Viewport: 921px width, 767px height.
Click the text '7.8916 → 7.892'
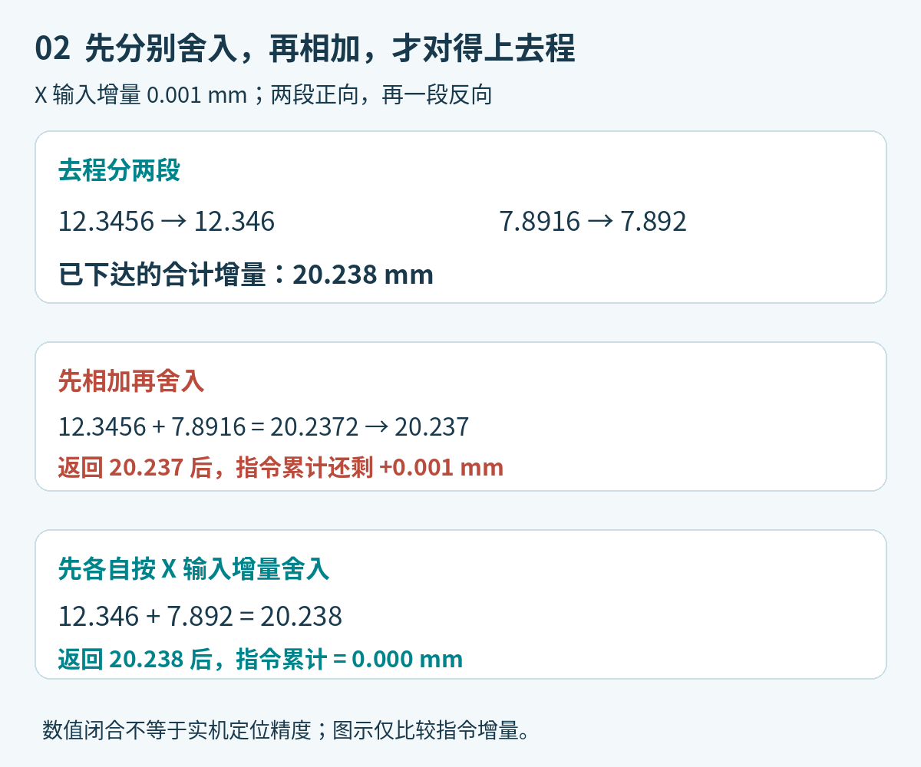[x=593, y=222]
